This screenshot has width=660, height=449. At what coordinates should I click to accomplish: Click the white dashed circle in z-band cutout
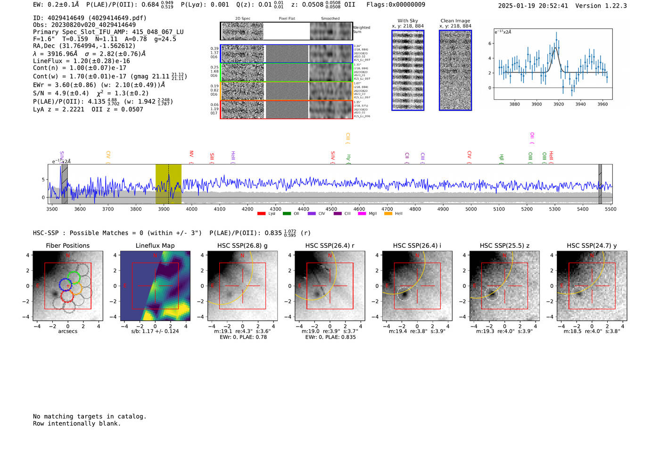[492, 294]
